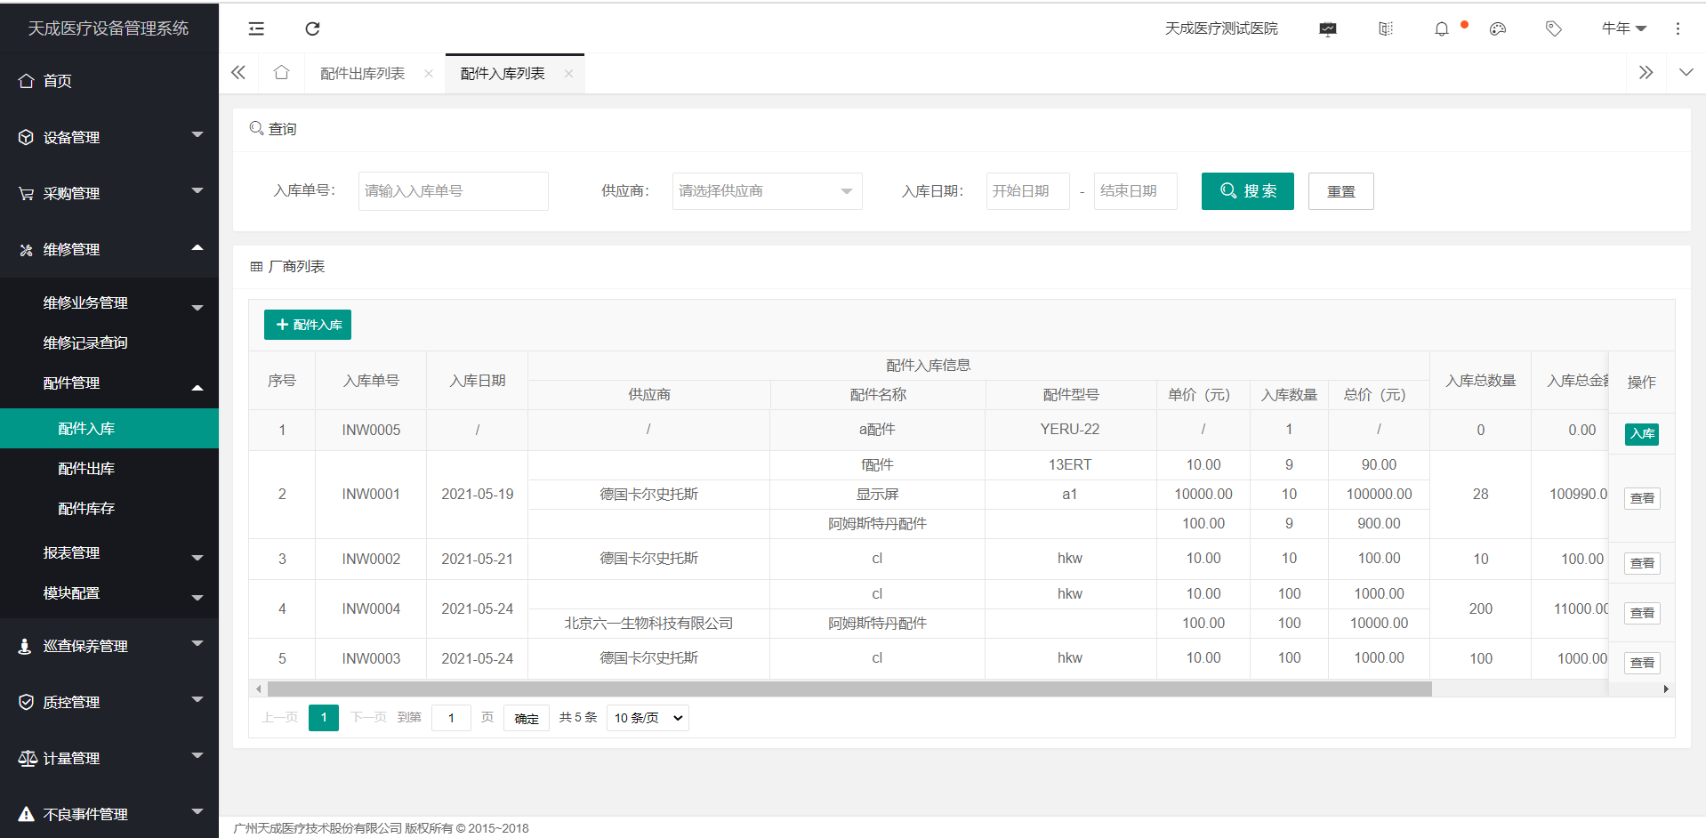This screenshot has height=838, width=1706.
Task: Open the monitor display icon in header
Action: (1328, 28)
